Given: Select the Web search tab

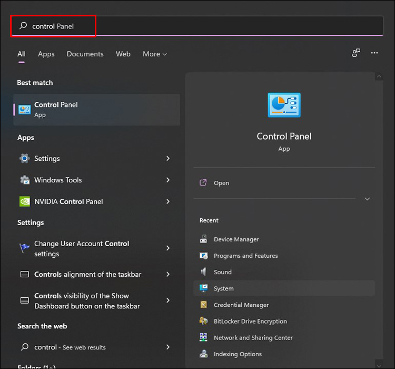Looking at the screenshot, I should pos(123,54).
